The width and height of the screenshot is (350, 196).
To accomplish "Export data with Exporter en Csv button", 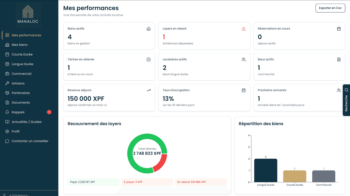I will [330, 8].
